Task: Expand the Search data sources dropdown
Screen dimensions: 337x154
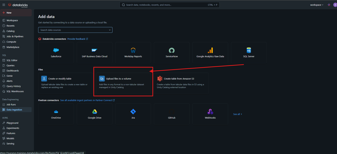Action: pyautogui.click(x=75, y=30)
